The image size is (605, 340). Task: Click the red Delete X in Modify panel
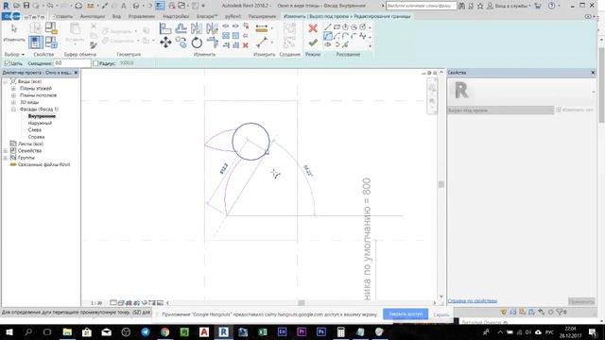[246, 45]
